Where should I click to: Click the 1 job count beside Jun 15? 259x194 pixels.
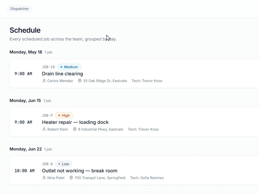[47, 101]
